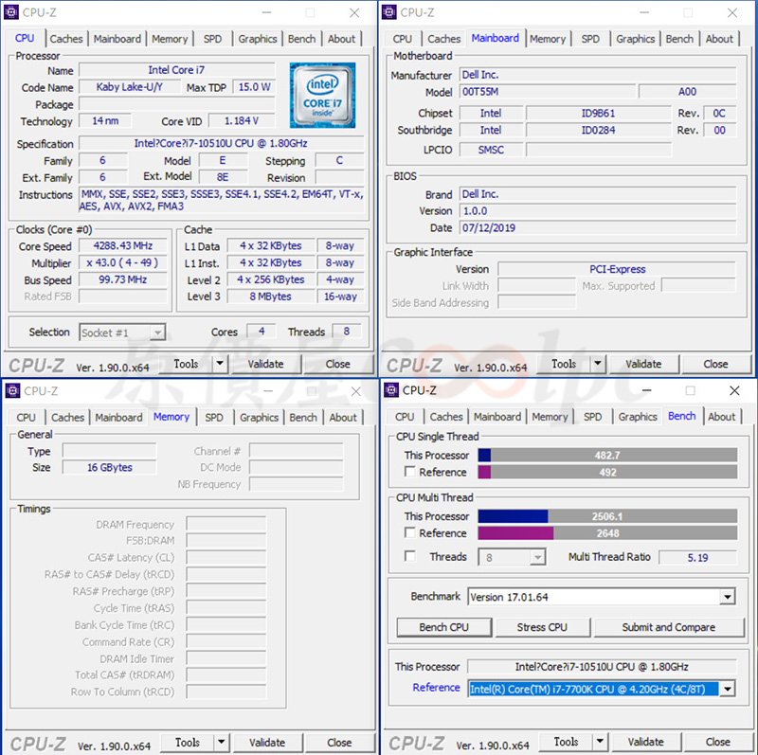
Task: Click Validate in the CPU tab window
Action: click(266, 364)
